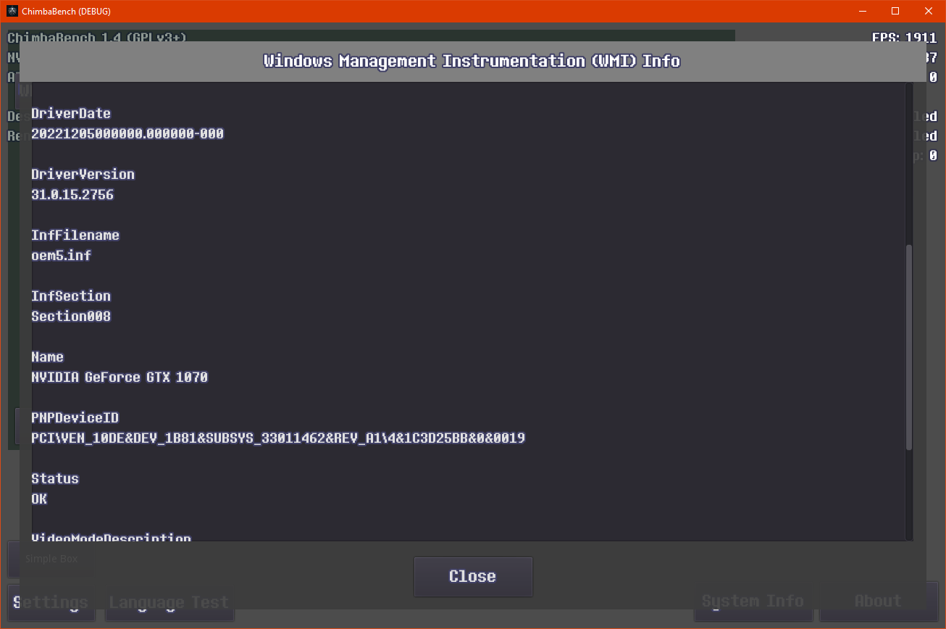
Task: Click the InfSection label
Action: (x=71, y=296)
